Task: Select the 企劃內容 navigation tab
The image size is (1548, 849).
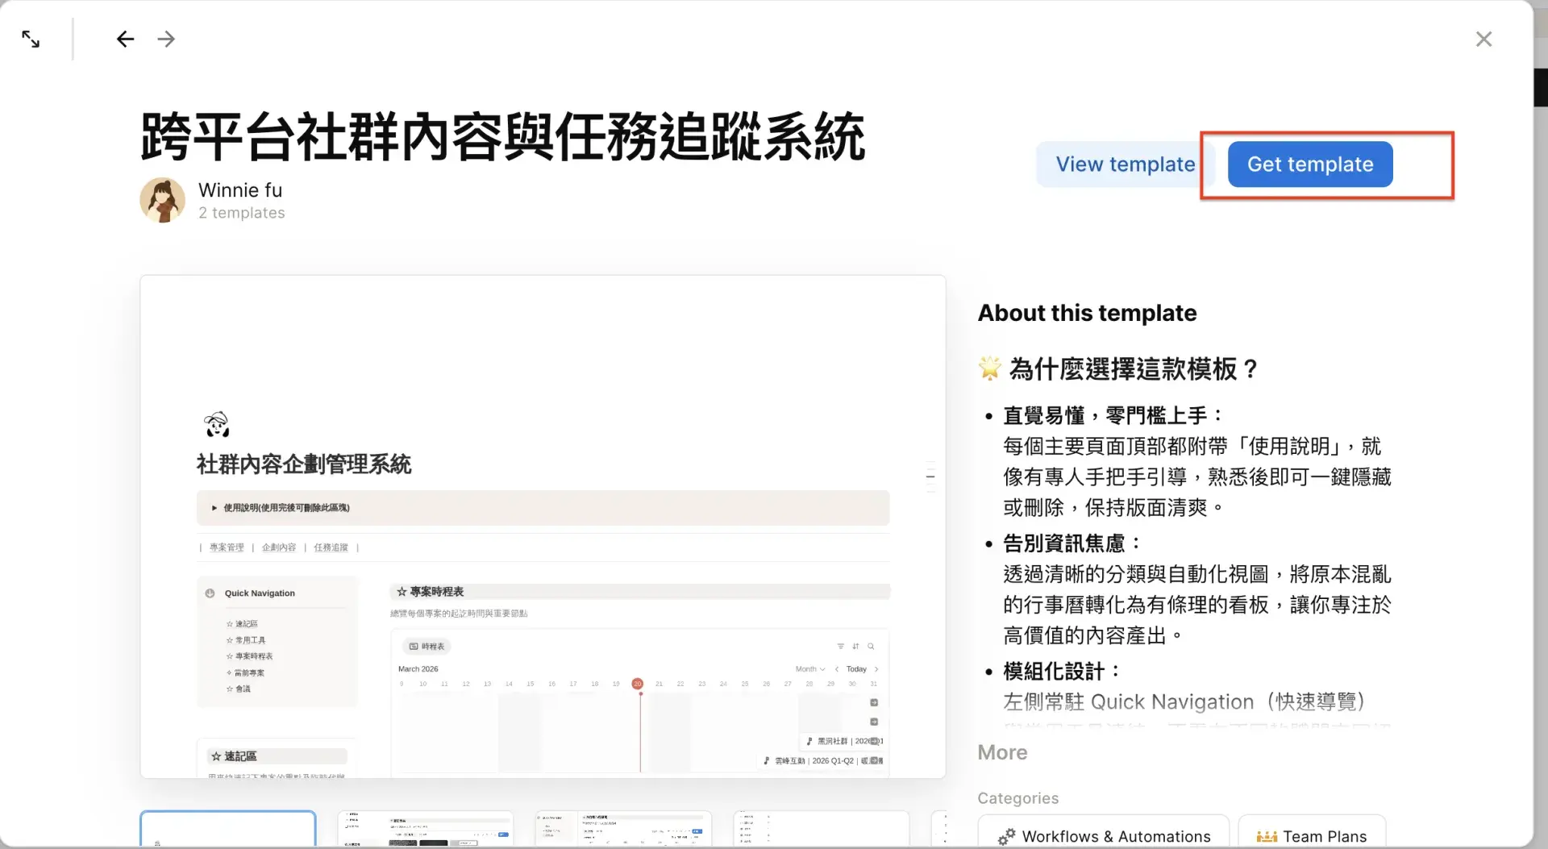Action: click(x=278, y=547)
